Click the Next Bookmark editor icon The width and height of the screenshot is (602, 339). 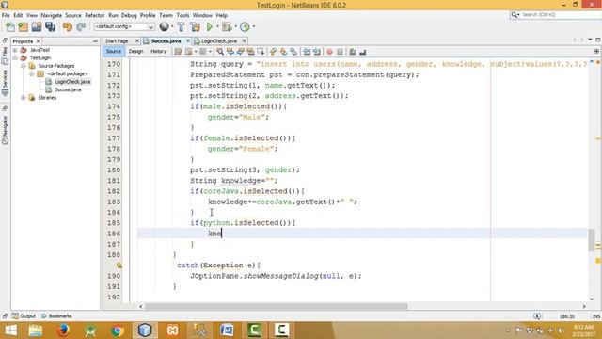coord(283,52)
